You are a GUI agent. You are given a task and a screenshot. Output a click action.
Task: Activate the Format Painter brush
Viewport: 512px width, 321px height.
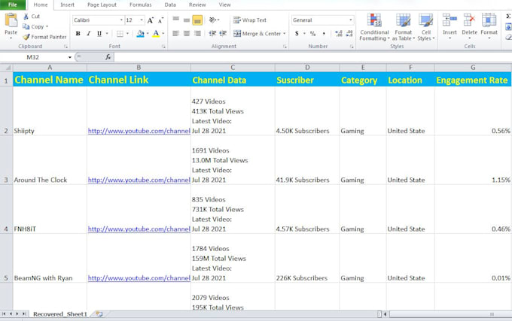tap(26, 37)
